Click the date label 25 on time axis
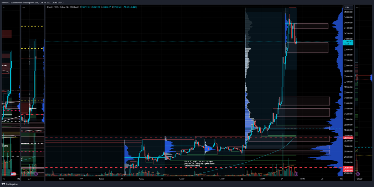374x187 pixels. pos(322,179)
